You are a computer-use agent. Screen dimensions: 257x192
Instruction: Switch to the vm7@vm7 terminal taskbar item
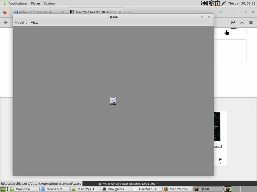coord(116,189)
